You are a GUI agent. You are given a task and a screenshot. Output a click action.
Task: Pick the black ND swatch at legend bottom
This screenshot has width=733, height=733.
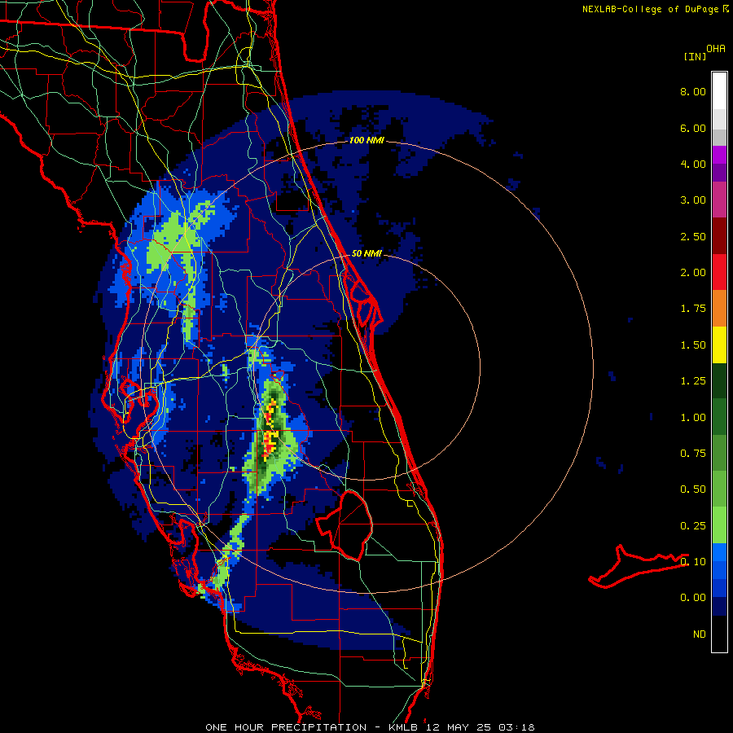pos(719,634)
